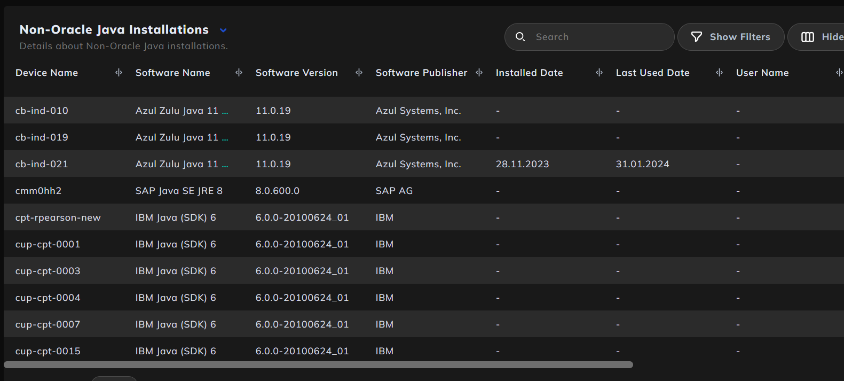Click the resize handle icon after Last Used Date
The width and height of the screenshot is (844, 381).
719,73
